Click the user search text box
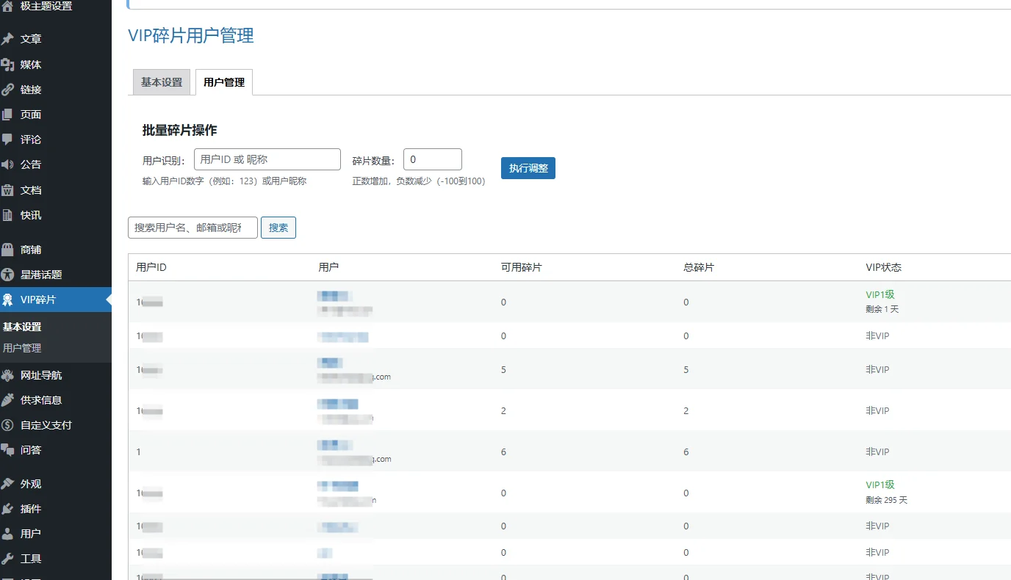 (193, 228)
